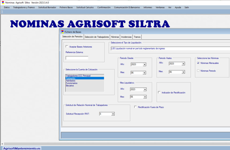Switch to the Incidencias tab
The image size is (230, 150).
click(x=126, y=37)
